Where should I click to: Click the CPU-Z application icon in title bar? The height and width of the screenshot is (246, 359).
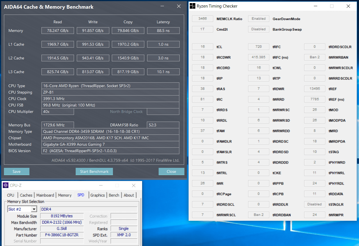pyautogui.click(x=6, y=185)
